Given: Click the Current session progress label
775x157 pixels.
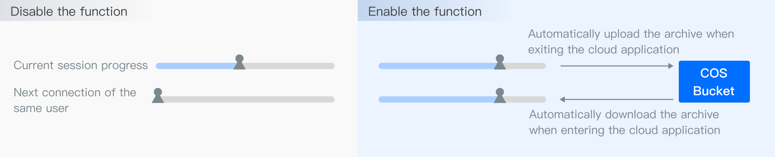Looking at the screenshot, I should pyautogui.click(x=81, y=65).
